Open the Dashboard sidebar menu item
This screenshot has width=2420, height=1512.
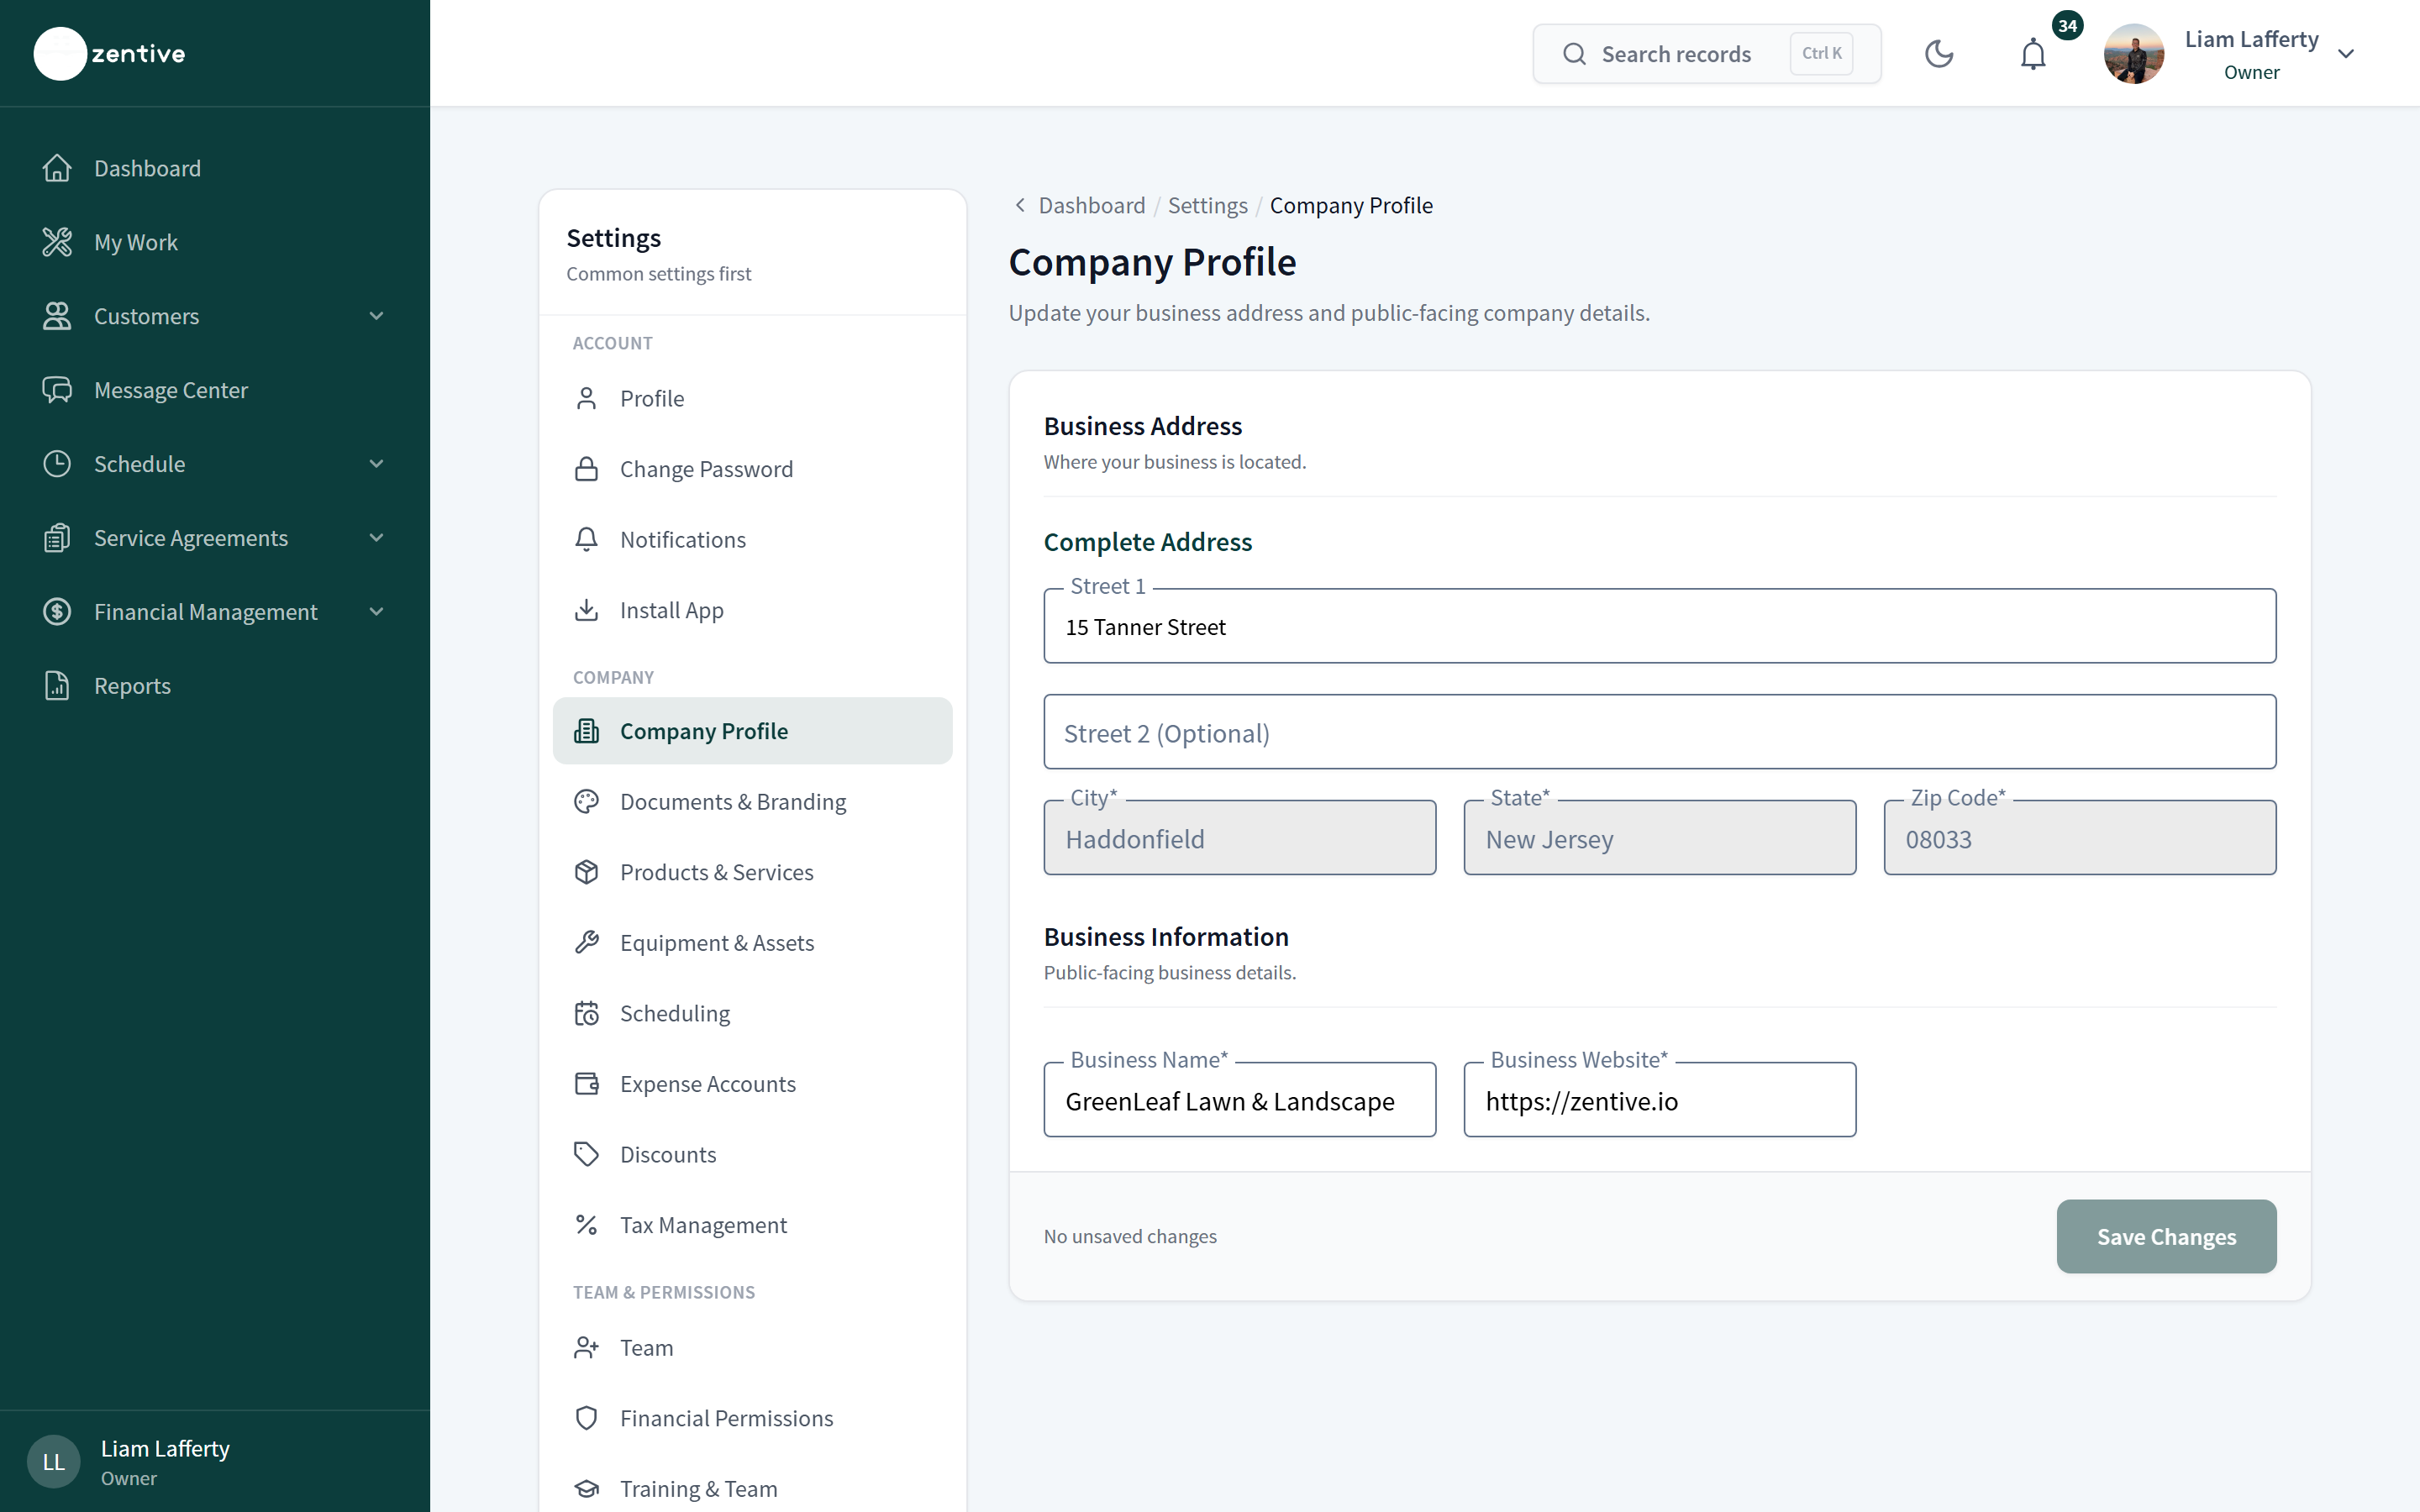click(215, 168)
